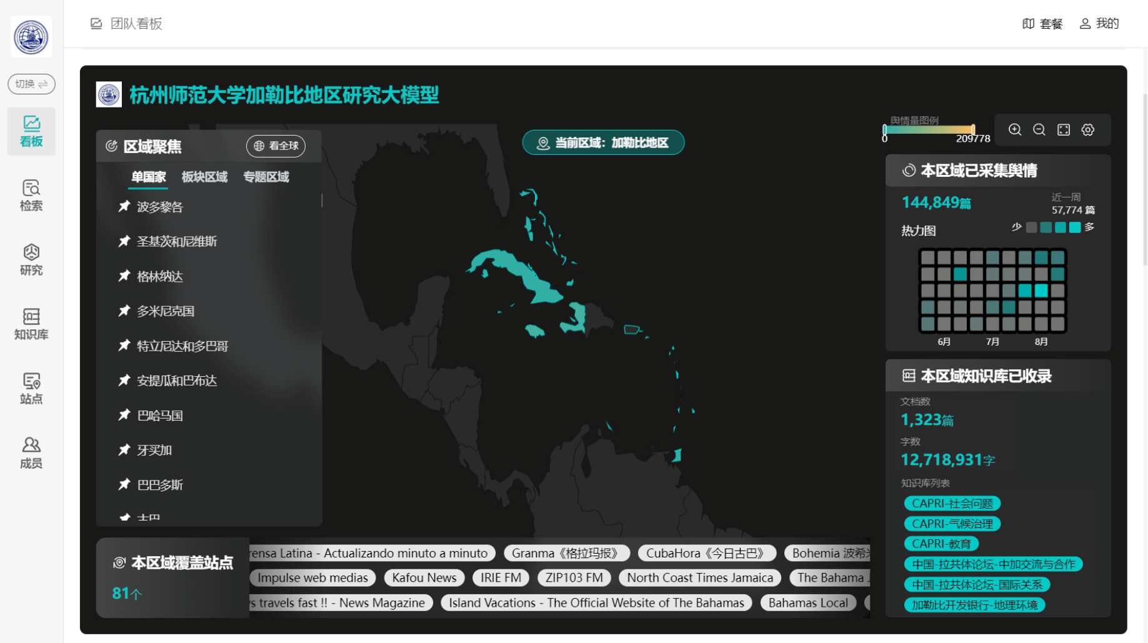Click the map zoom-in magnifier icon
This screenshot has width=1148, height=643.
click(x=1015, y=130)
